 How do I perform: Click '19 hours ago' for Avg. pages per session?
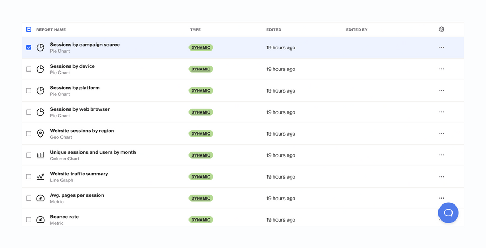[281, 199]
